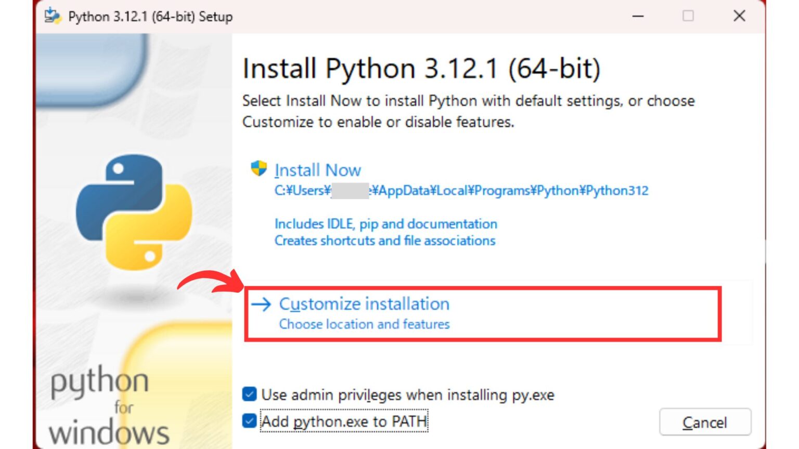Click Choose location and features text
This screenshot has height=449, width=799.
pyautogui.click(x=364, y=324)
